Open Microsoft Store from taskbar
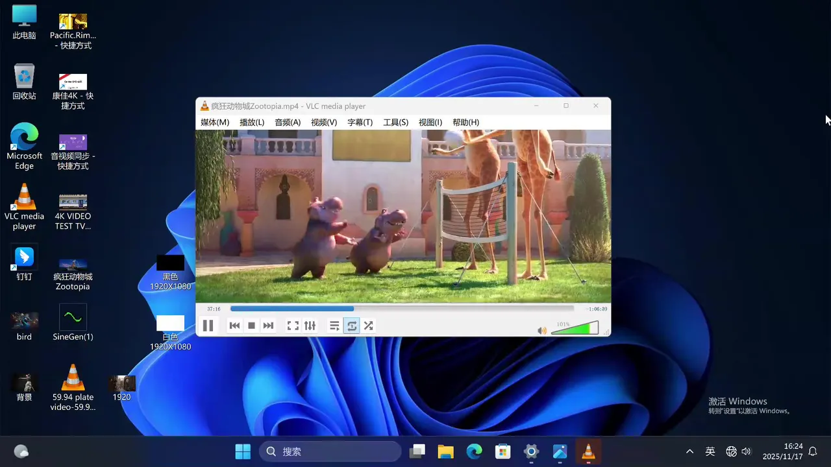Screen dimensions: 831x467 [x=502, y=451]
